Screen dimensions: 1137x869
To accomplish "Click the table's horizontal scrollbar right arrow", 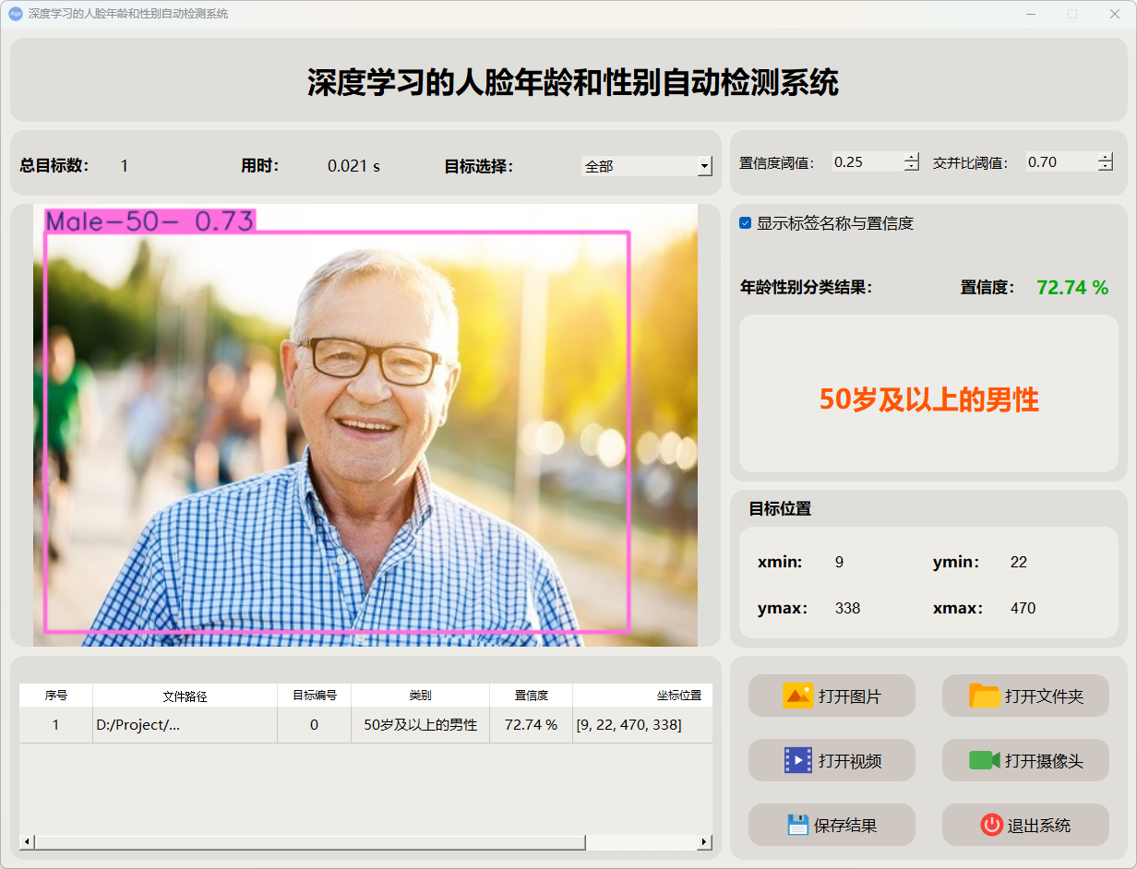I will pos(704,842).
